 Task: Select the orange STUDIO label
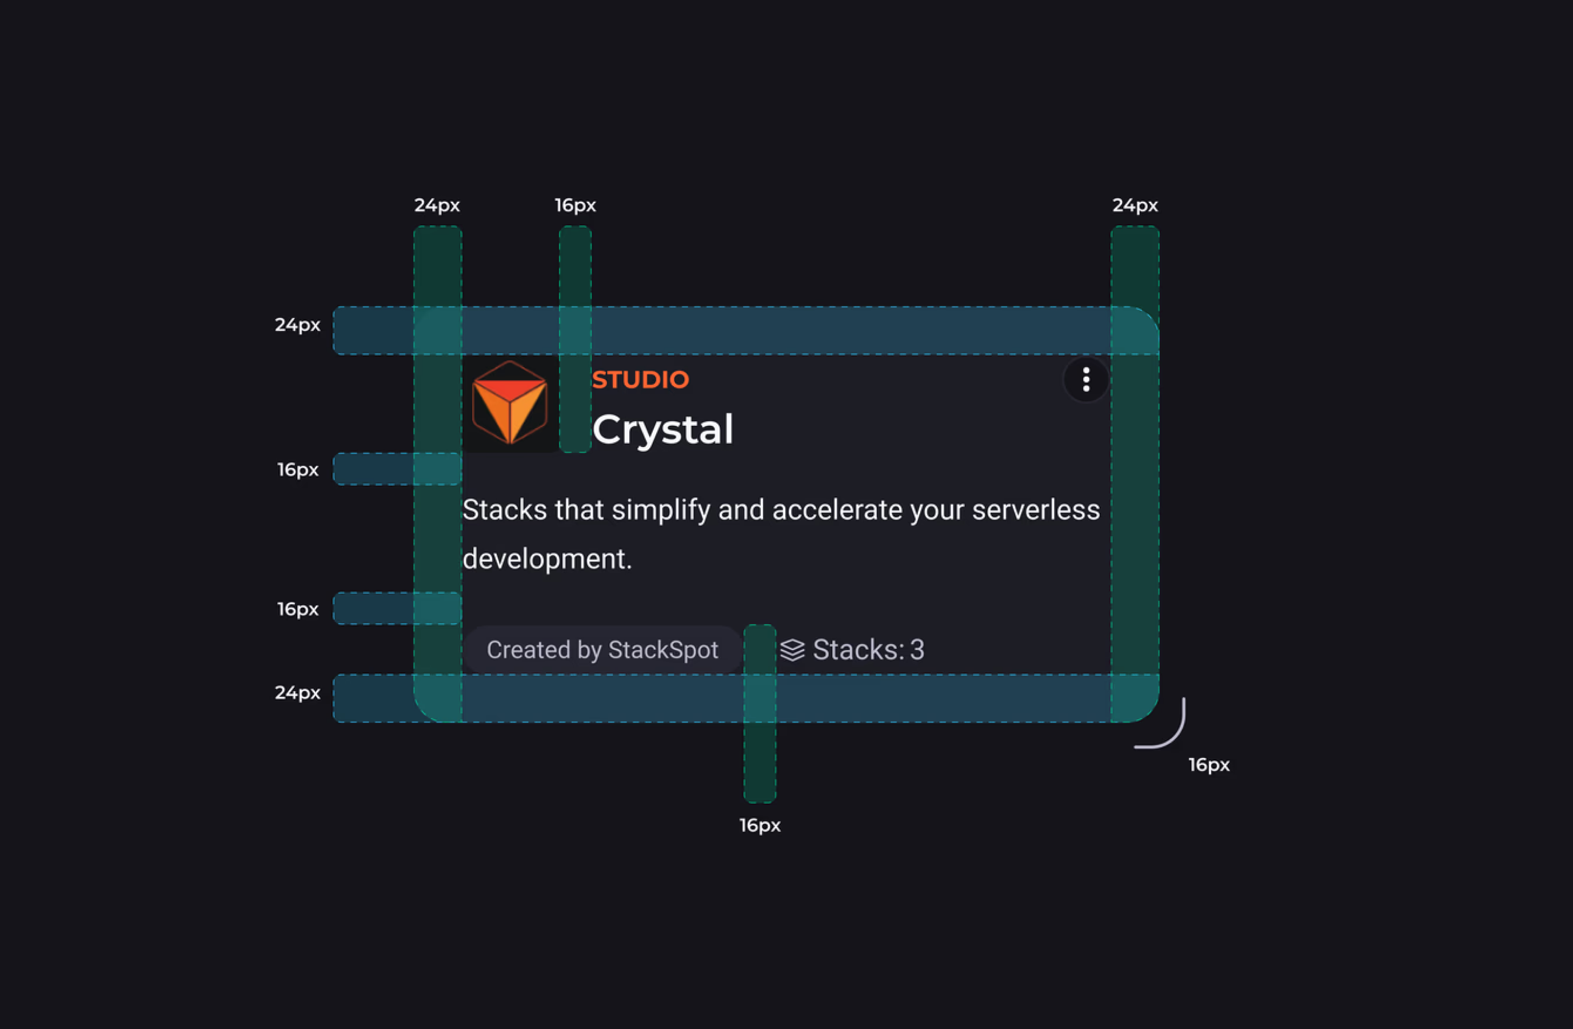coord(640,380)
